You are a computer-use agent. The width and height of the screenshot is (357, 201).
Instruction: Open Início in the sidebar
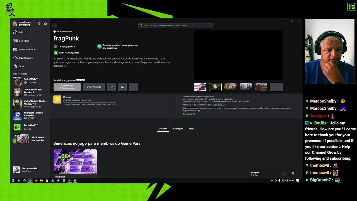click(30, 32)
